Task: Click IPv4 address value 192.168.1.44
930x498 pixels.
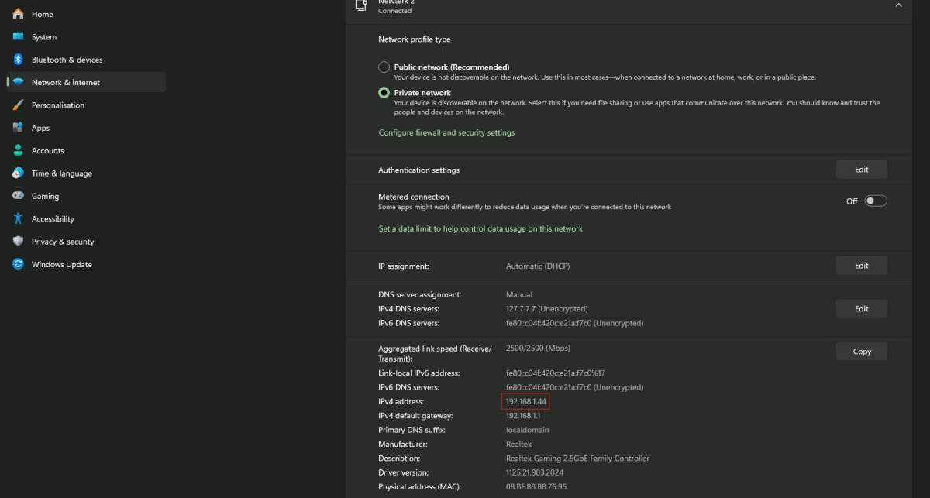Action: [x=526, y=401]
